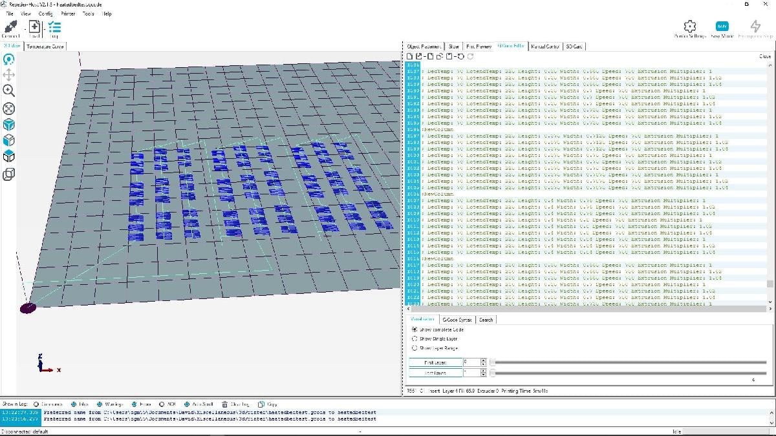Click the fit-to-view circle icon

[9, 108]
